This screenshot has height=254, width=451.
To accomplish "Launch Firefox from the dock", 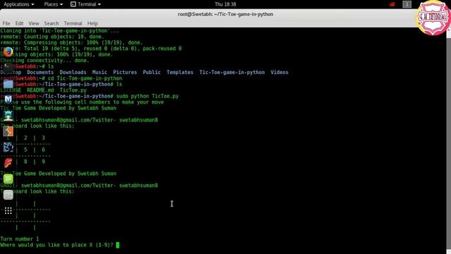I will (x=8, y=52).
